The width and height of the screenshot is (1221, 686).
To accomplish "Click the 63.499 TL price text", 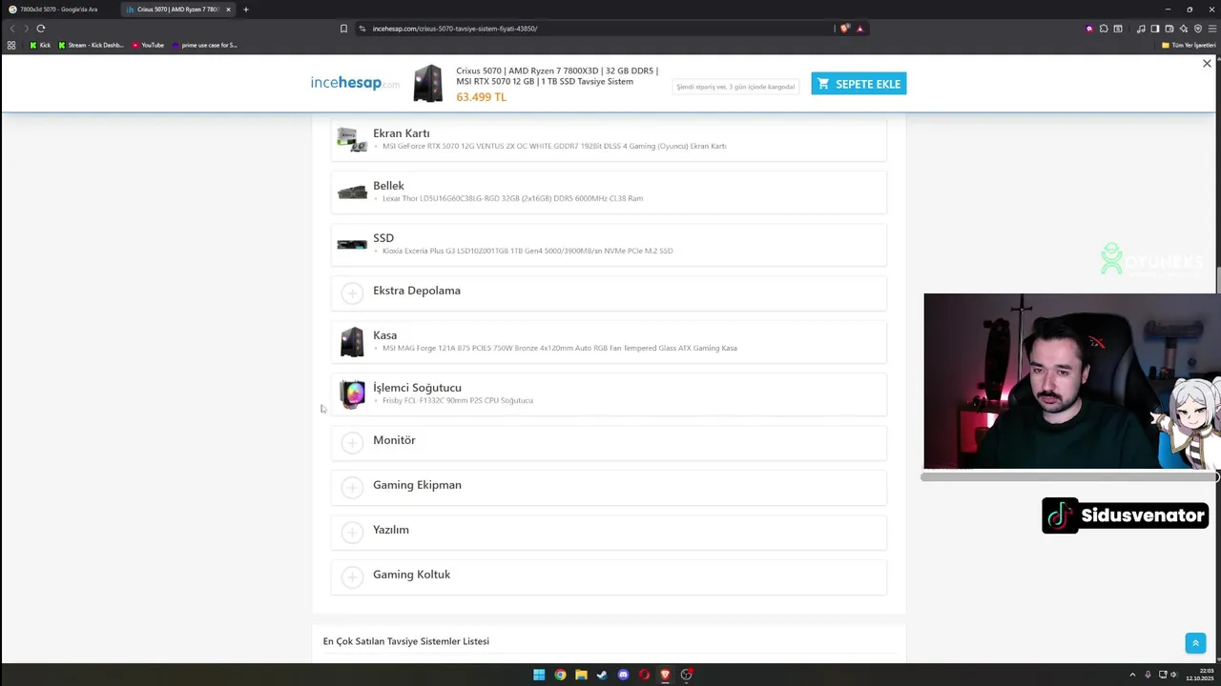I will [481, 97].
